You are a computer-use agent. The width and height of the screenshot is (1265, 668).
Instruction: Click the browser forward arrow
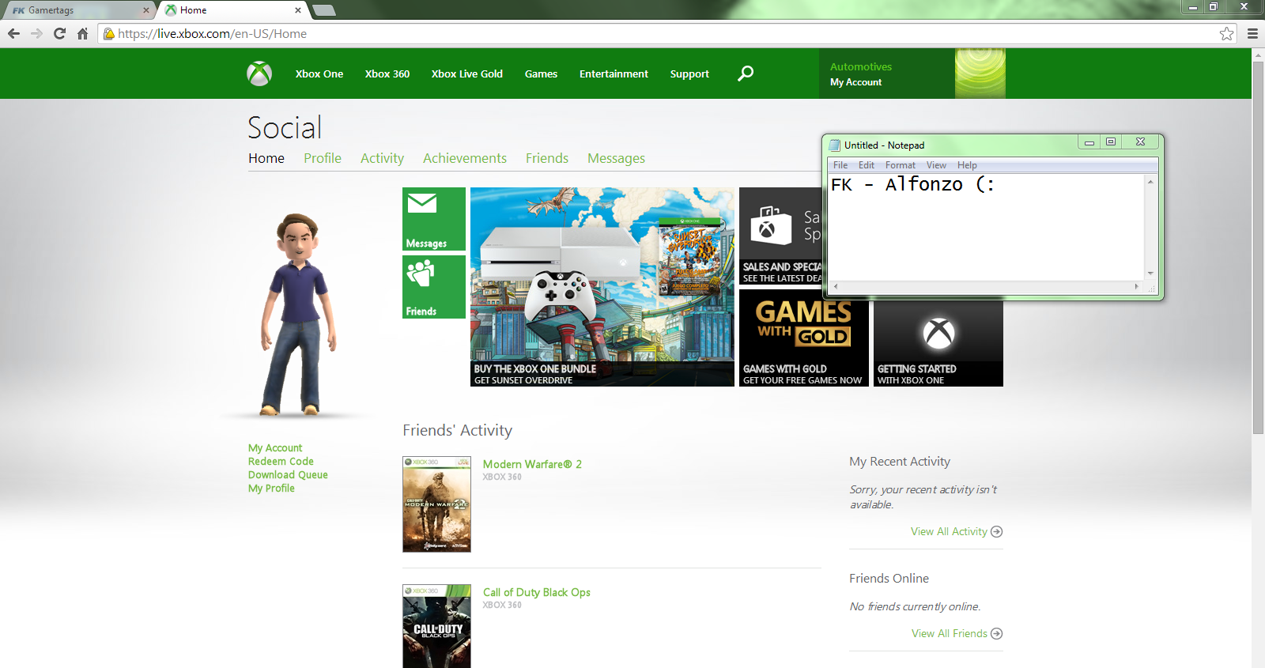pyautogui.click(x=36, y=33)
